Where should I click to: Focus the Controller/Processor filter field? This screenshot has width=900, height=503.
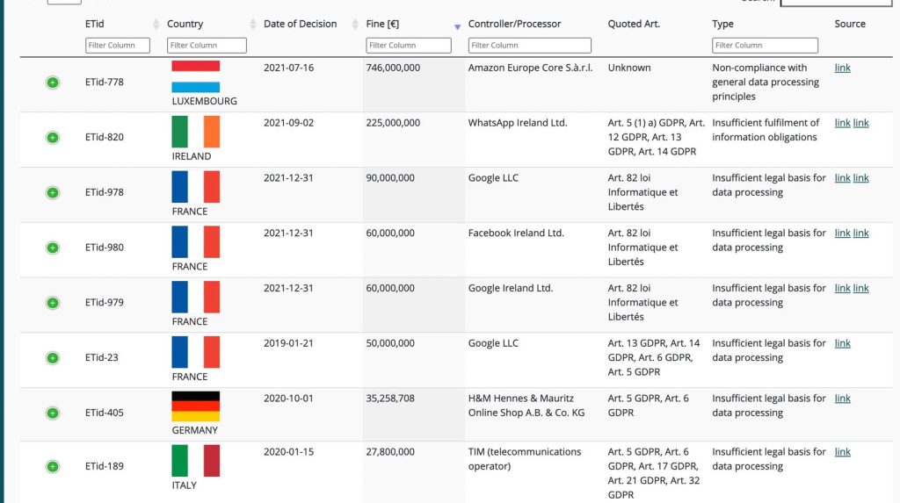(530, 46)
